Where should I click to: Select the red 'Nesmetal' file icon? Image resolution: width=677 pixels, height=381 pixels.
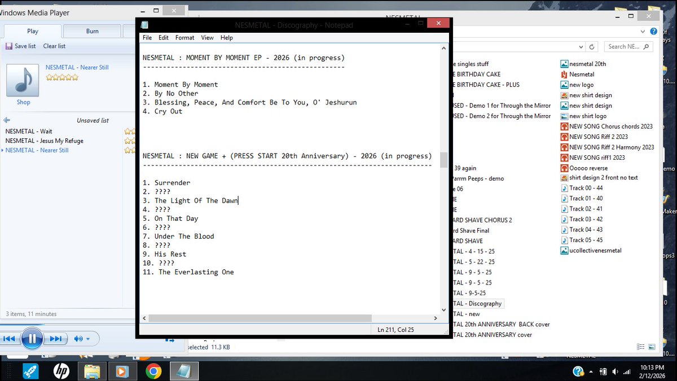[564, 75]
